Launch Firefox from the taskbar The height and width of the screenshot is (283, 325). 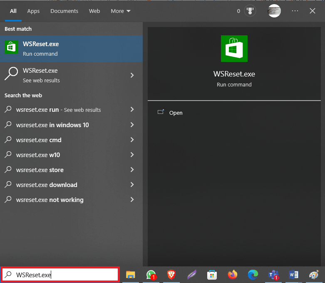(x=232, y=275)
